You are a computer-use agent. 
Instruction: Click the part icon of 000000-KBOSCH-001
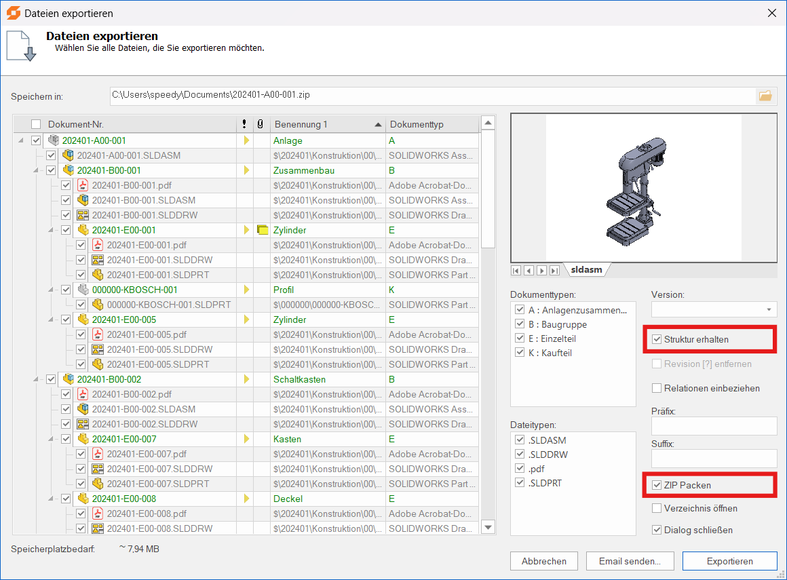[x=83, y=290]
